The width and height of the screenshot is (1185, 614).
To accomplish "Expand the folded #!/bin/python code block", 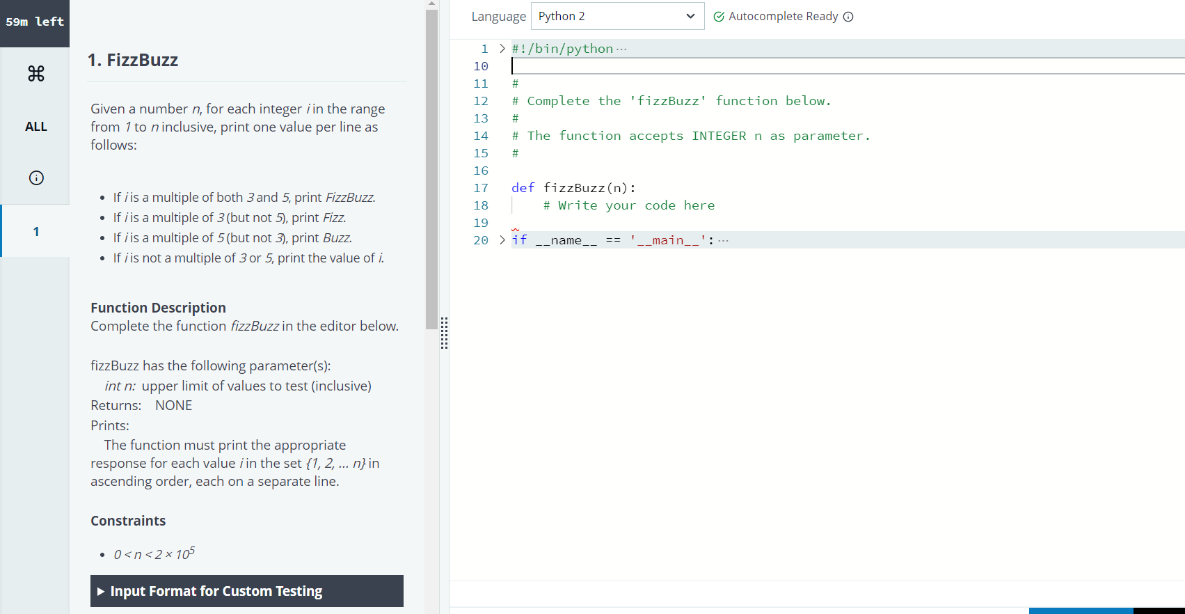I will tap(502, 49).
